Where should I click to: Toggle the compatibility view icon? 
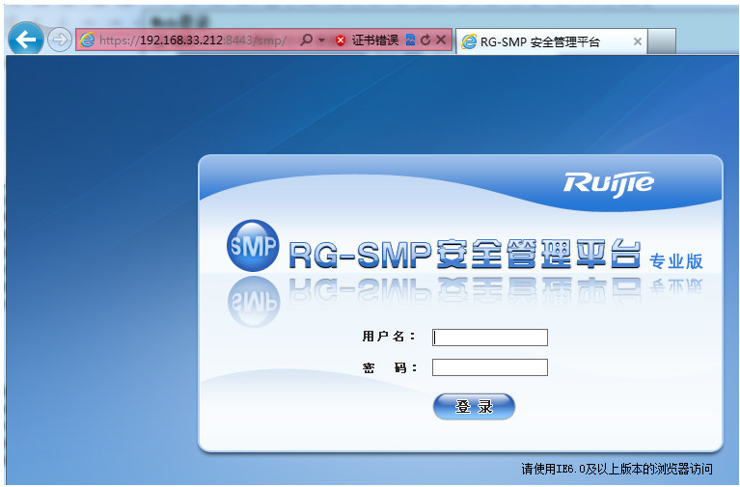(x=411, y=40)
